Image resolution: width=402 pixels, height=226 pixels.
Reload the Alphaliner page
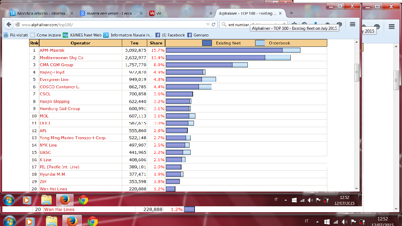pos(214,25)
